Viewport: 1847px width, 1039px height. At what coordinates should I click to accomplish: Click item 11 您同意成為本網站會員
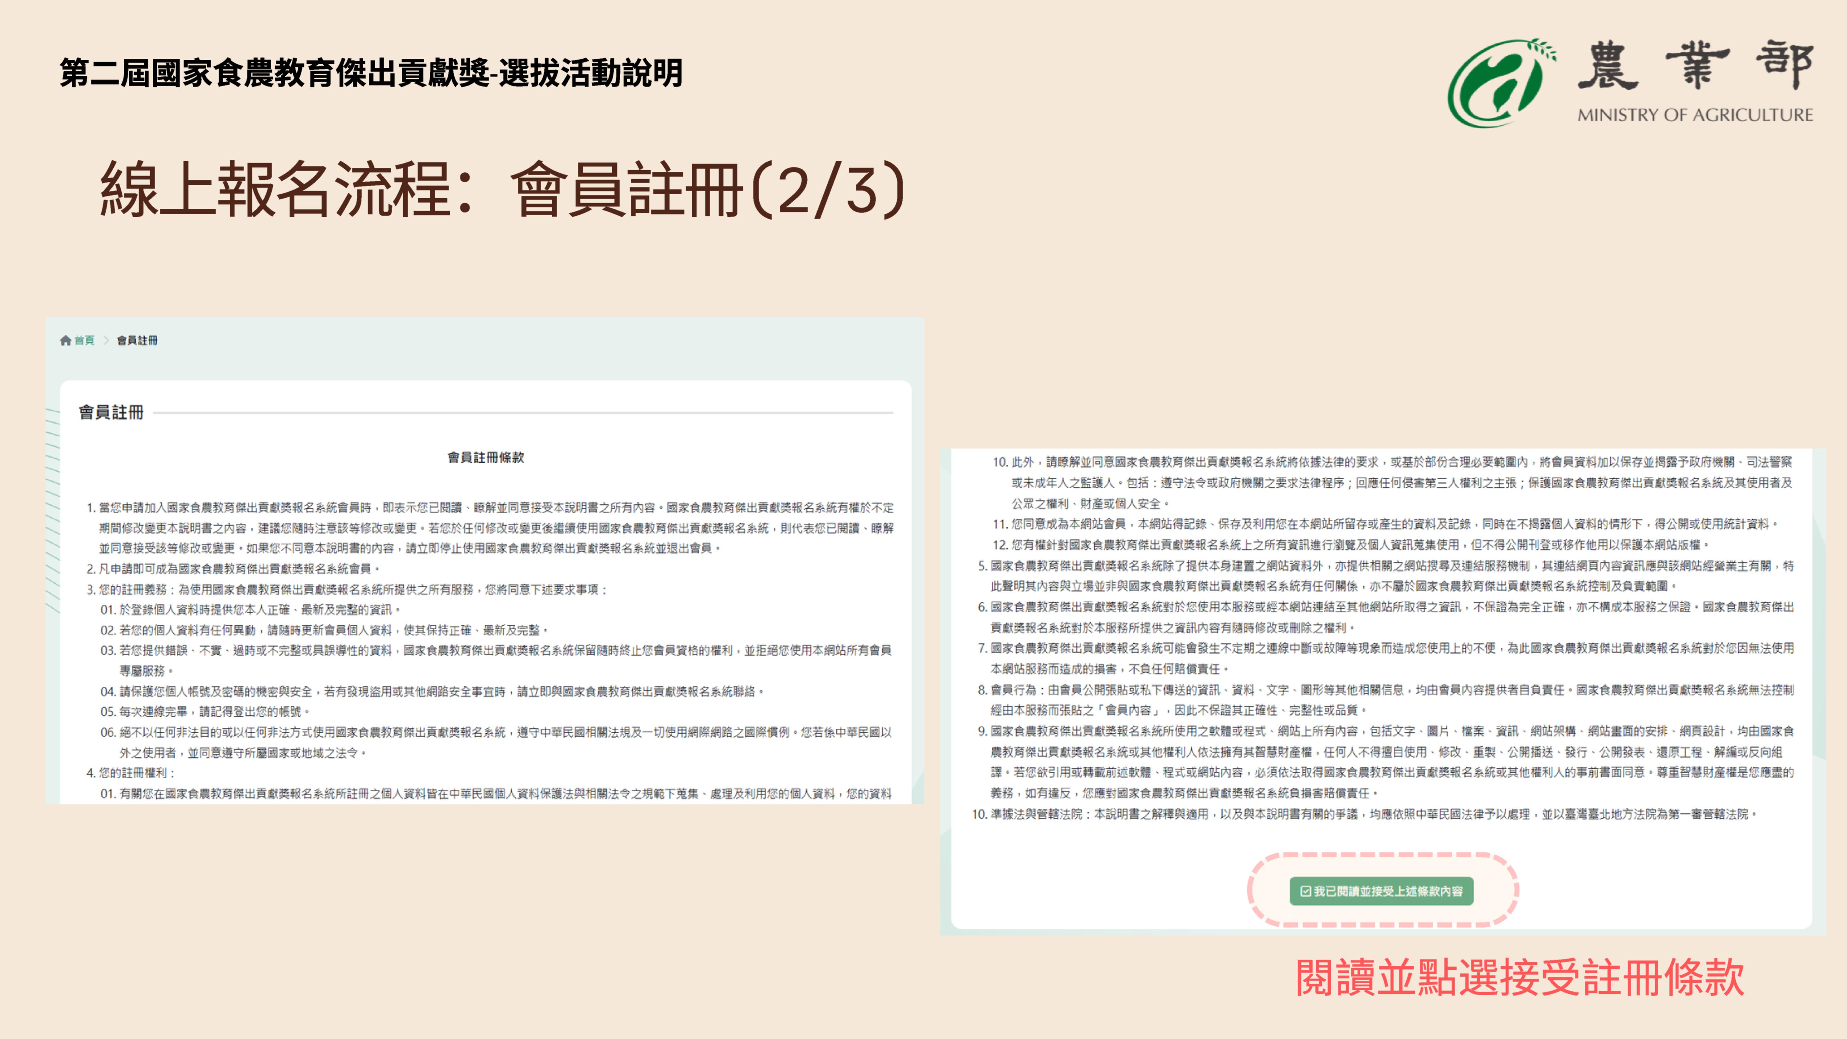(1385, 524)
